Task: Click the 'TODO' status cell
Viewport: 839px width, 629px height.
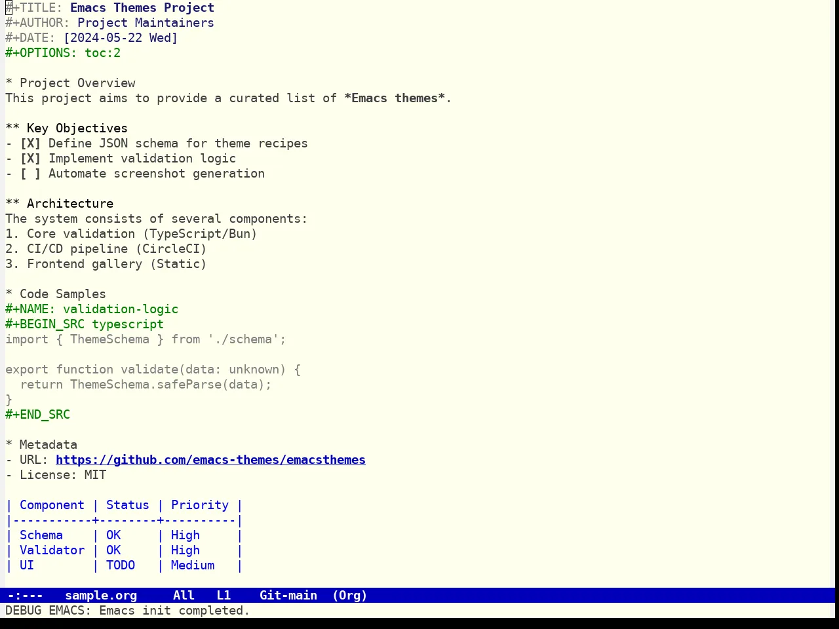Action: [x=121, y=565]
